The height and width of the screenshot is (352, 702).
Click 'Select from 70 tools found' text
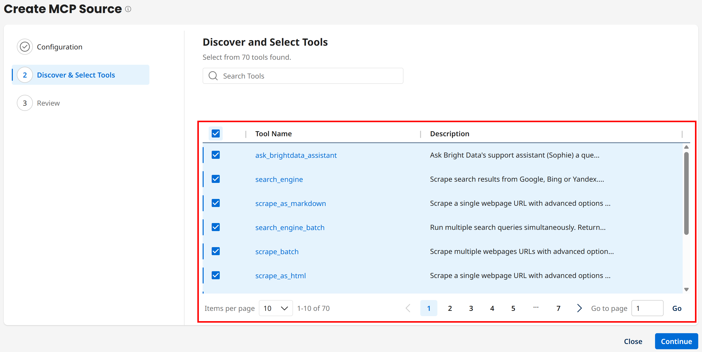(247, 57)
